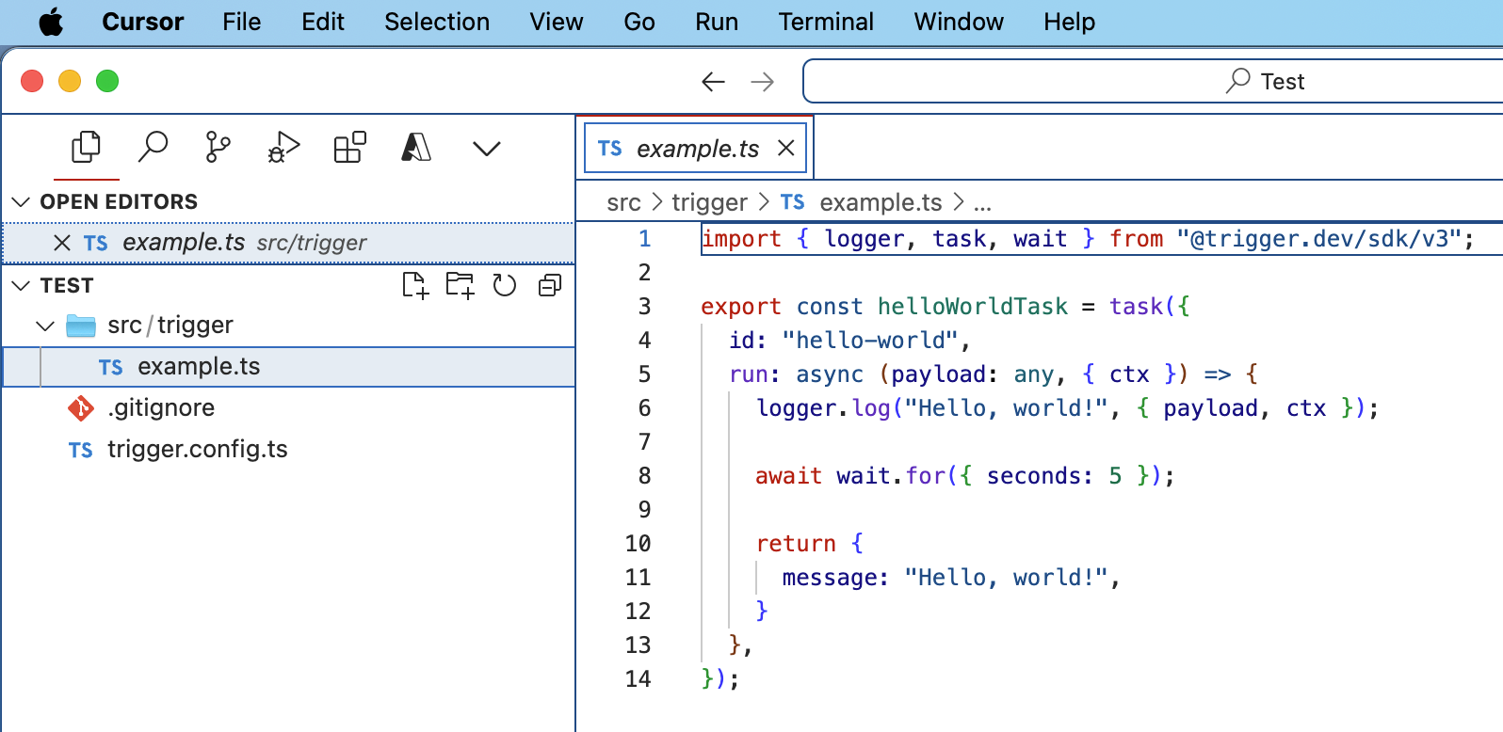Click the git icon beside .gitignore
This screenshot has height=732, width=1503.
[81, 408]
